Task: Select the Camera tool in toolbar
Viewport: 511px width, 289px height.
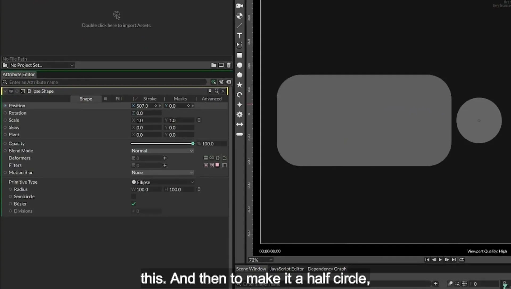Action: 240,6
